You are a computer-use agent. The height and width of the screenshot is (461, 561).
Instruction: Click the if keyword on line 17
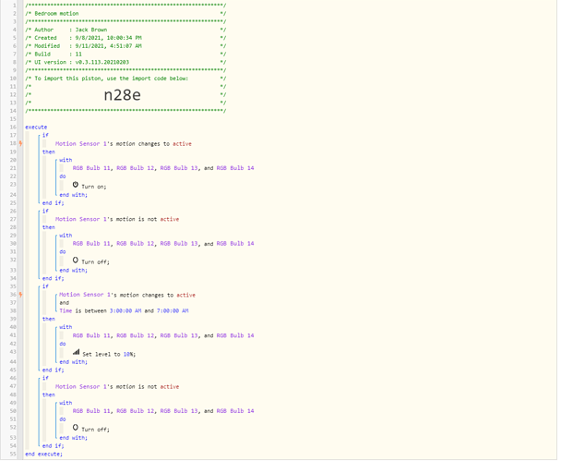[45, 136]
